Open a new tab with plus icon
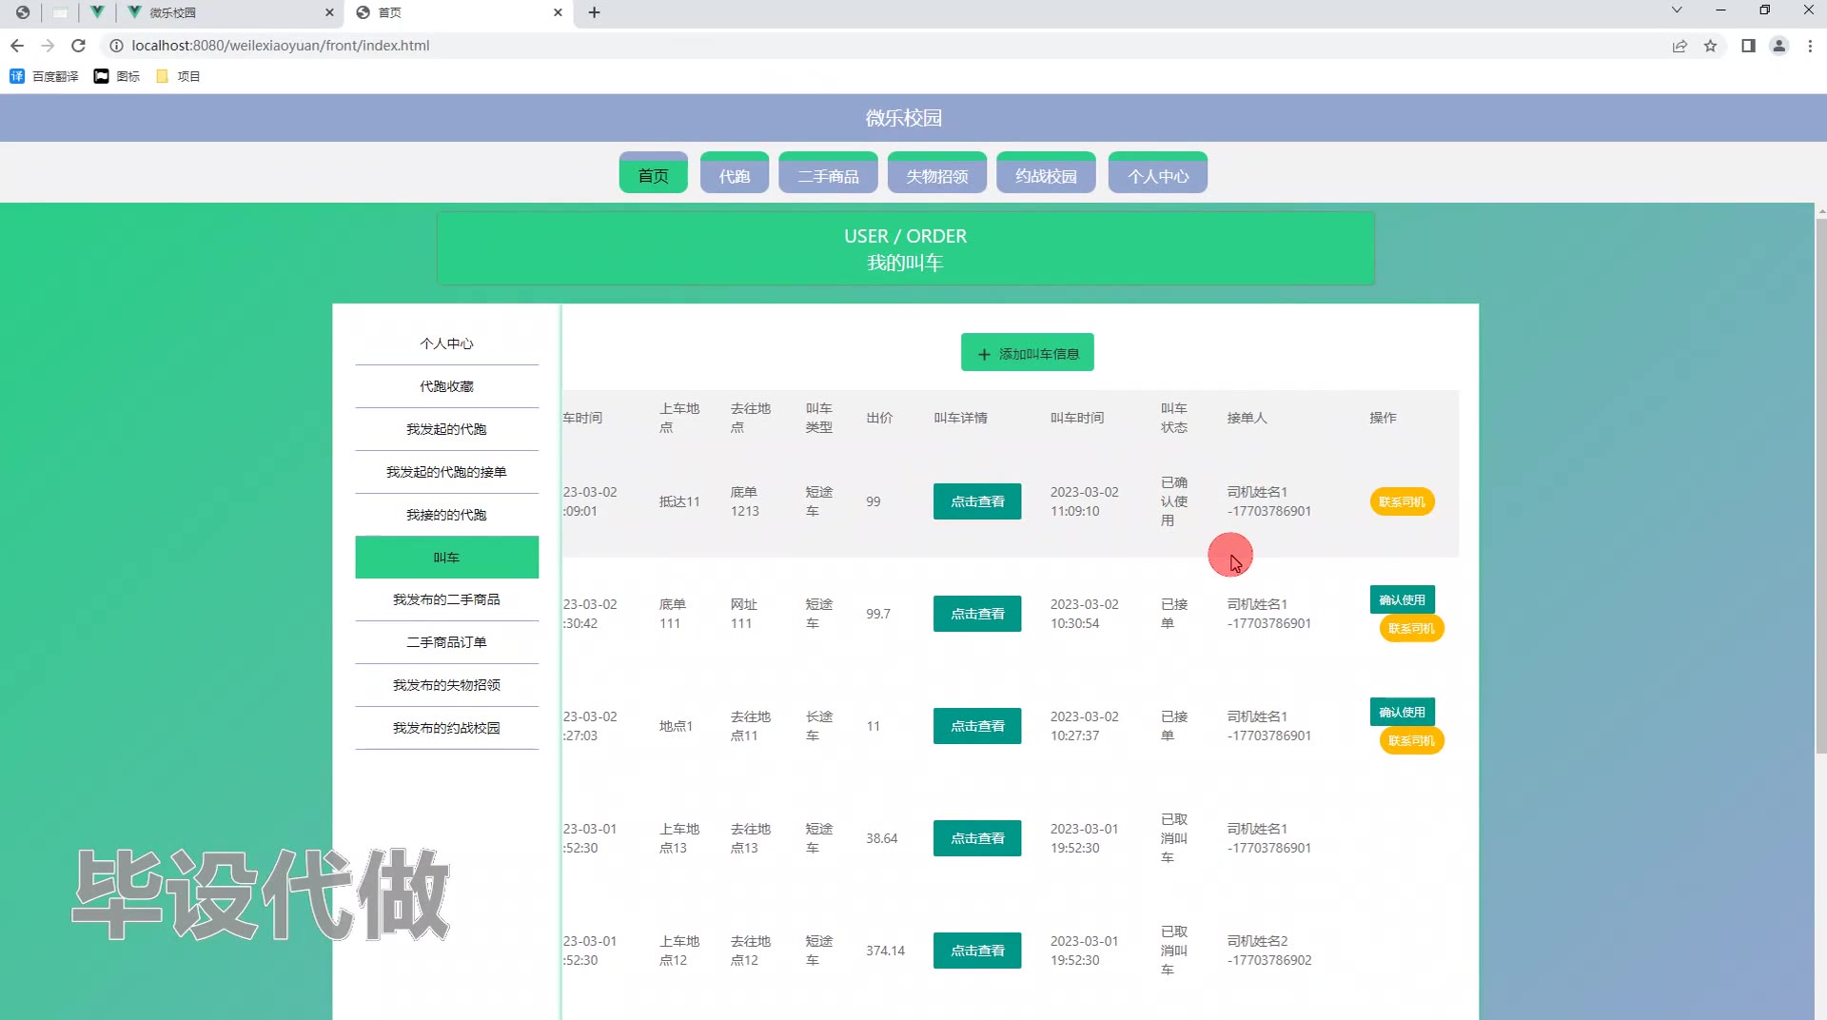 (595, 12)
